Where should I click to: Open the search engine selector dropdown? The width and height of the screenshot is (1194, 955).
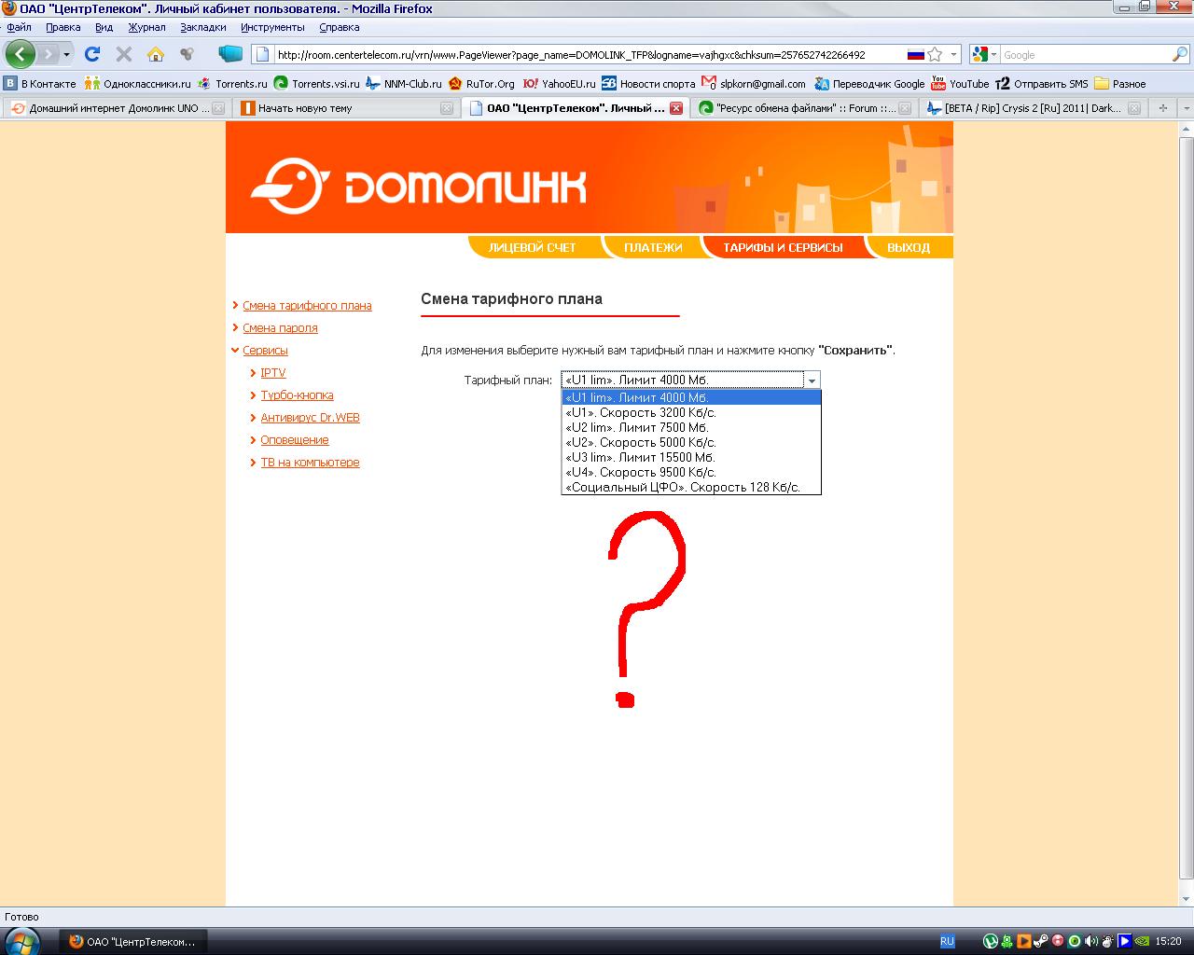coord(984,55)
